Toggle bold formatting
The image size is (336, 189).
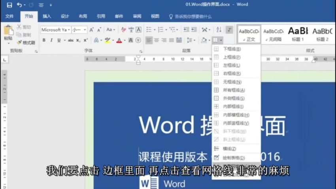44,40
